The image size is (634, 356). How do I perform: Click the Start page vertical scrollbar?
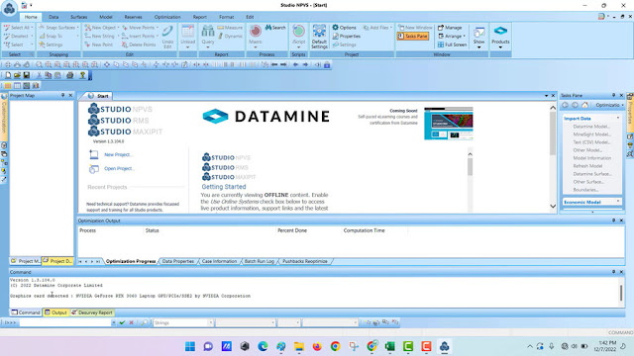tap(553, 156)
